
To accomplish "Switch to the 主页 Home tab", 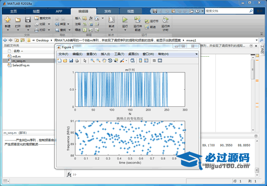I will pos(13,11).
